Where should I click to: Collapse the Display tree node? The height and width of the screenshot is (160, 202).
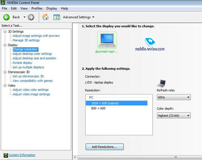(x=5, y=45)
